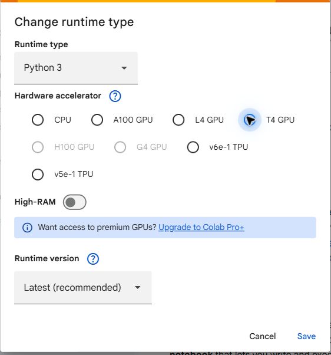Toggle the High-RAM switch
The height and width of the screenshot is (355, 331).
tap(75, 202)
